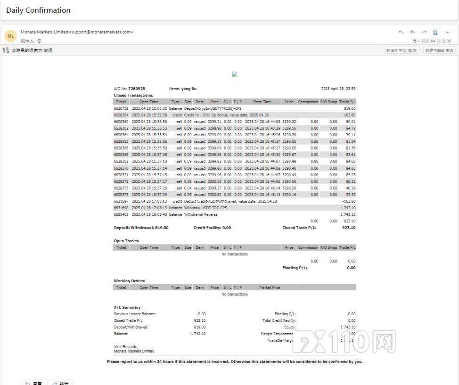Click the bold Deposit/Withdrawal: 819.00 summary line
Viewport: 459px width, 385px height.
[141, 228]
